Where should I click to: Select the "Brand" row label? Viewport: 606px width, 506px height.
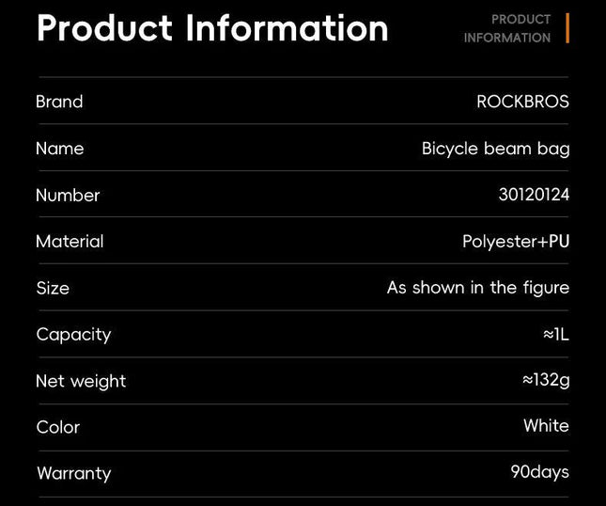59,102
